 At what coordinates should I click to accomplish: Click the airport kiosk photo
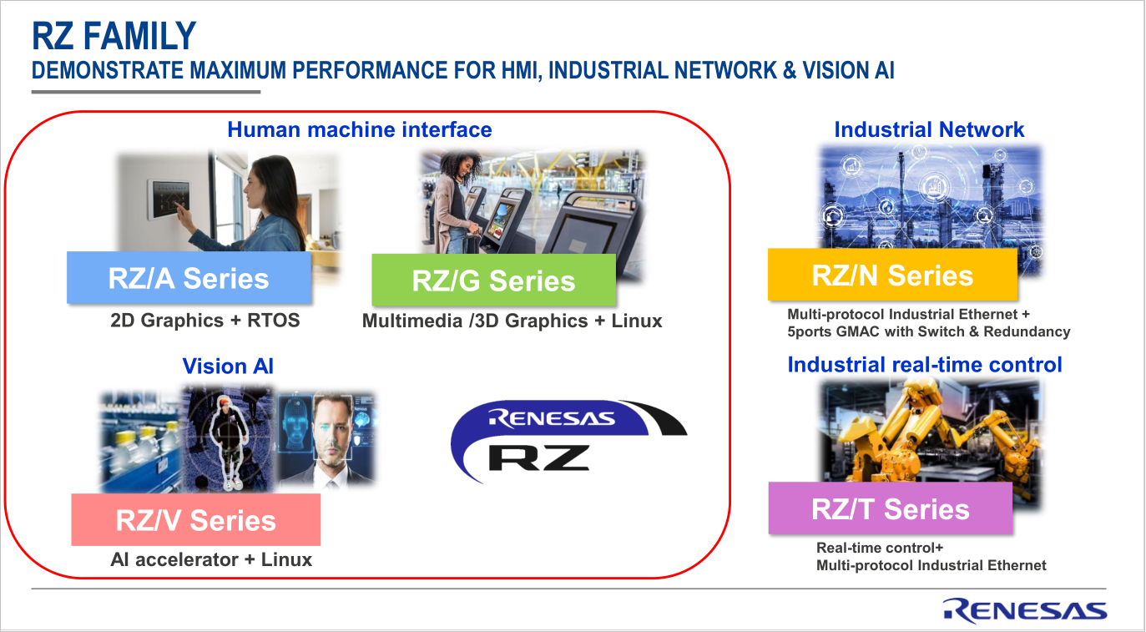click(532, 202)
